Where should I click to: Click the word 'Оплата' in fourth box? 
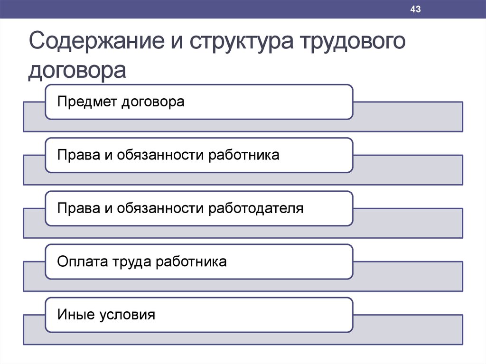[83, 261]
